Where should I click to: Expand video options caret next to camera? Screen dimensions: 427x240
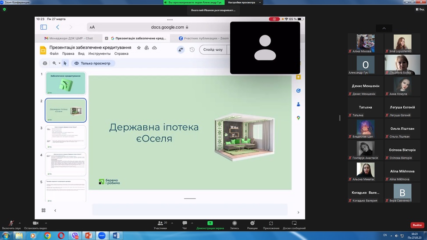tap(46, 223)
